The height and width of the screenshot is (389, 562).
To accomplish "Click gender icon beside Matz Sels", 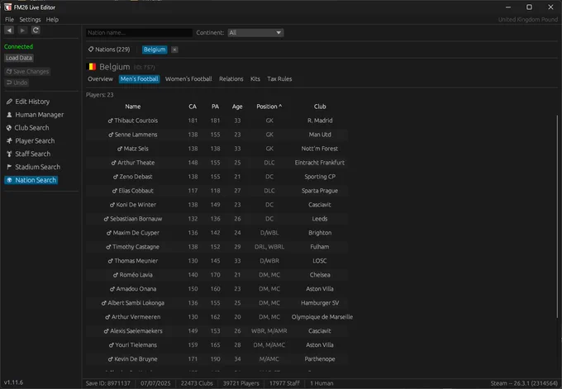I will pyautogui.click(x=120, y=149).
